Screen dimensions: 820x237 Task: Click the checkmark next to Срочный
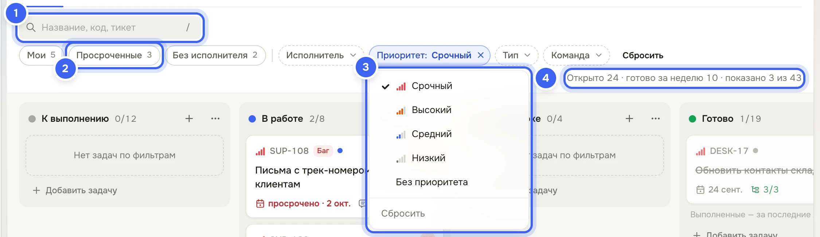point(385,86)
